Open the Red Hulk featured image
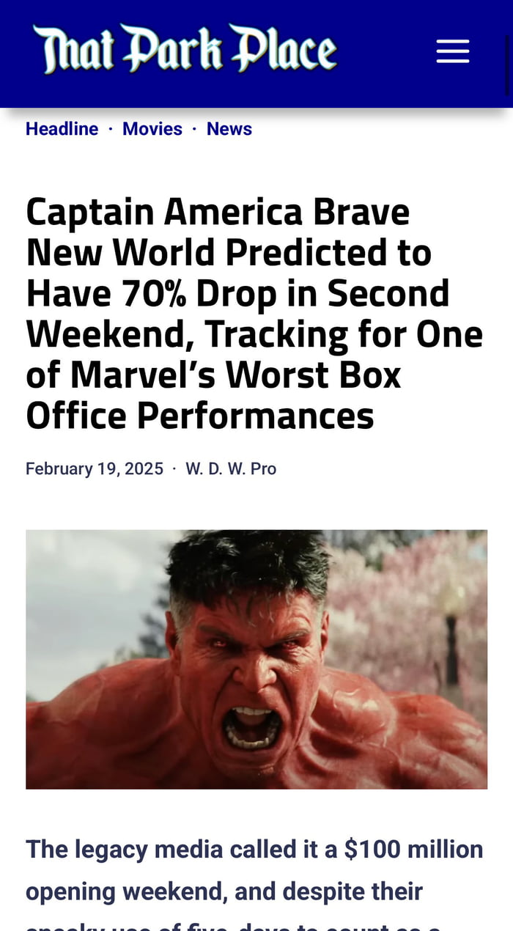Viewport: 513px width, 931px height. 256,659
